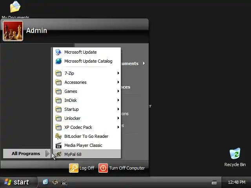Launch Media Player Classic from quick launch
Screen dimensions: 251x188
click(x=64, y=182)
